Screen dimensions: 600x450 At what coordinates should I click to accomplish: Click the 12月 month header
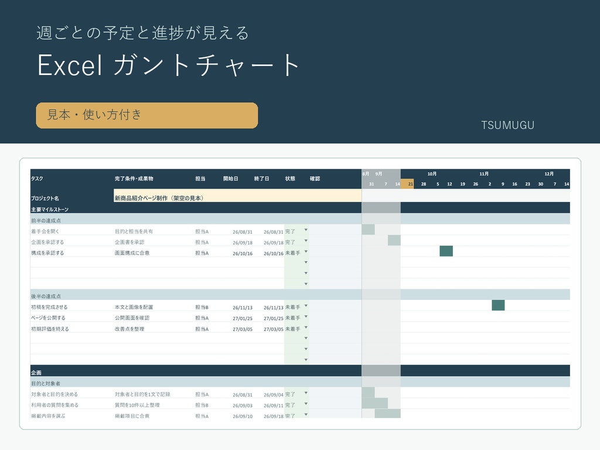pyautogui.click(x=549, y=173)
